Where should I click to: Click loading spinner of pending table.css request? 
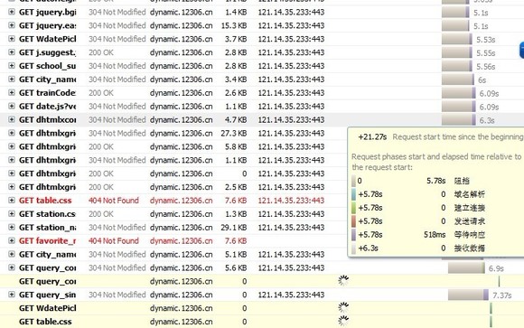(x=343, y=321)
